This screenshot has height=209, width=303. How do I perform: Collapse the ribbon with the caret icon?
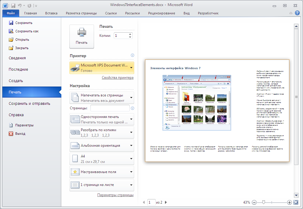pyautogui.click(x=291, y=13)
